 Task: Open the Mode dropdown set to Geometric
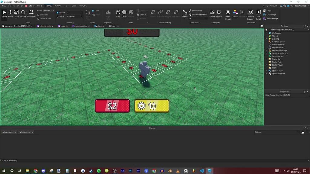[x=48, y=10]
